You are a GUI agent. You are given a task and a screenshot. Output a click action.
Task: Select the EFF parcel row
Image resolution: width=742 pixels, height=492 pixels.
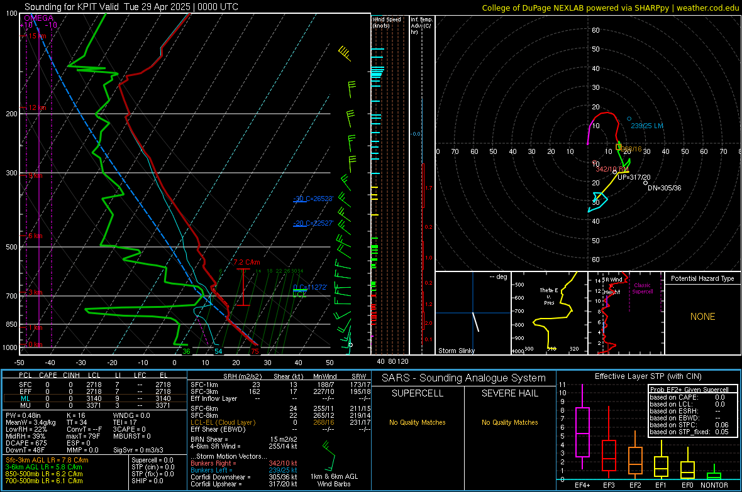[x=95, y=391]
